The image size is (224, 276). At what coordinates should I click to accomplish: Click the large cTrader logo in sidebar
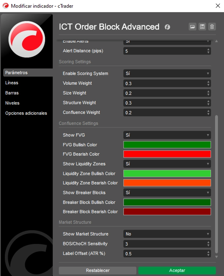point(27,39)
